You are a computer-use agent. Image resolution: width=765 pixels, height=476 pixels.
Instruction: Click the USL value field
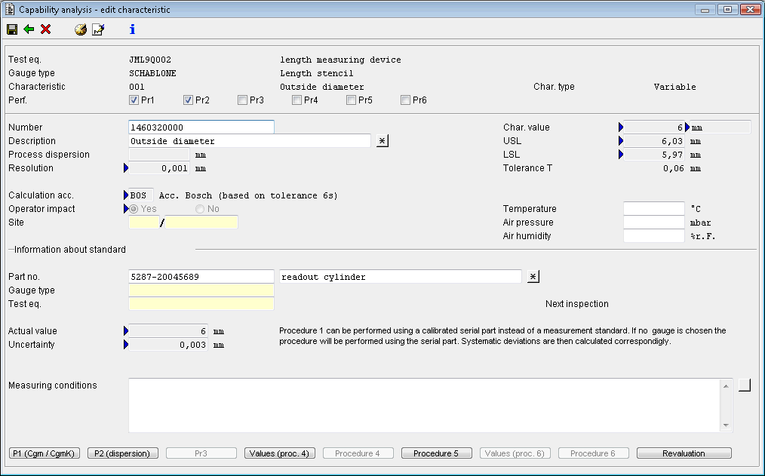[x=654, y=141]
